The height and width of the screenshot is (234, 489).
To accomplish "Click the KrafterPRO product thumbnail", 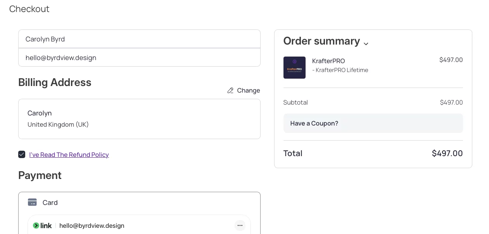I will tap(294, 67).
